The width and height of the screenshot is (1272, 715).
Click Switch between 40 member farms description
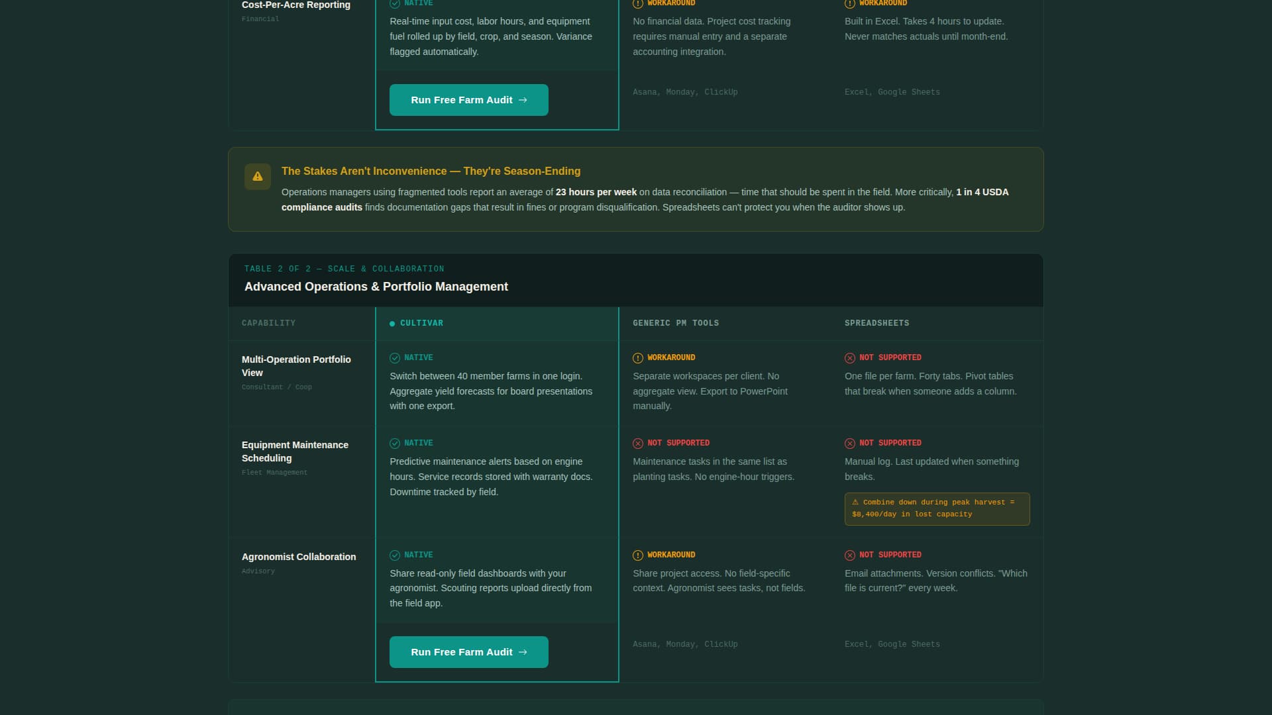(x=491, y=391)
